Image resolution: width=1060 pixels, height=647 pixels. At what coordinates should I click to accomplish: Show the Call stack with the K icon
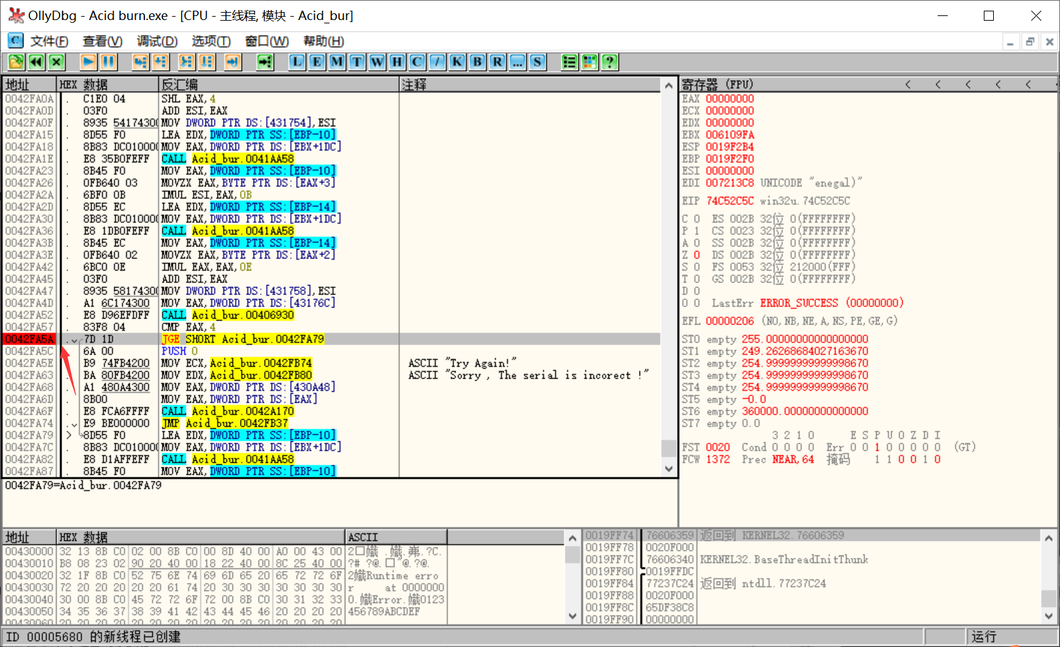(x=457, y=62)
